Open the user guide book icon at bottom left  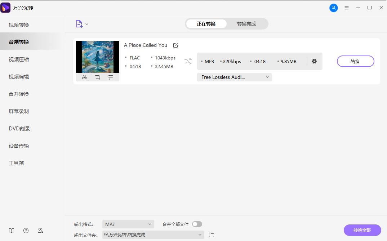point(11,231)
